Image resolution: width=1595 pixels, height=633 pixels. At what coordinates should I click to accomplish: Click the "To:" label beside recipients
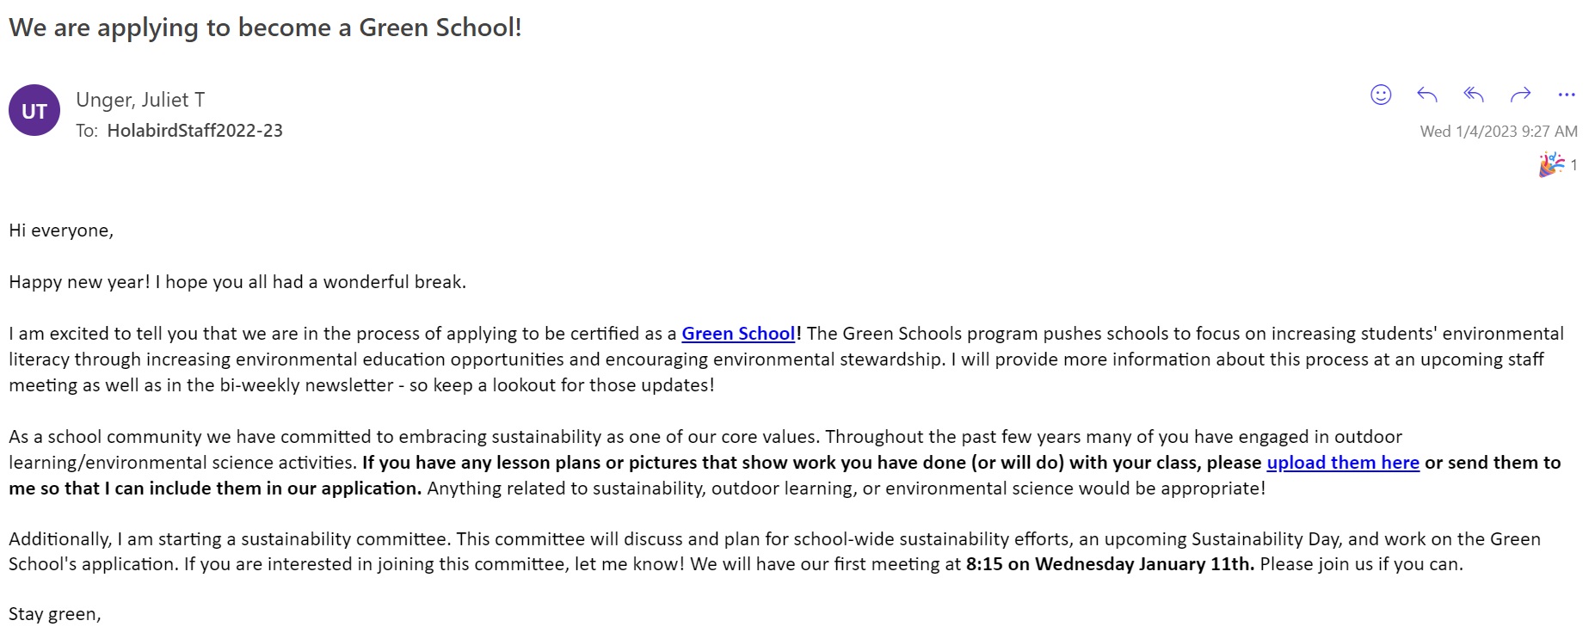coord(86,131)
